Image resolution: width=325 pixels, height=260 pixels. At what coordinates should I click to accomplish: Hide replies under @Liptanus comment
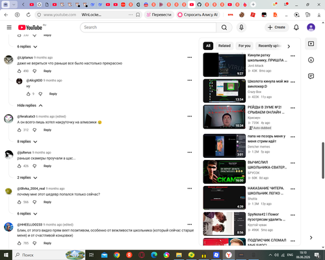[x=30, y=105]
